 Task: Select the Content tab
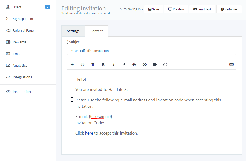pyautogui.click(x=96, y=31)
